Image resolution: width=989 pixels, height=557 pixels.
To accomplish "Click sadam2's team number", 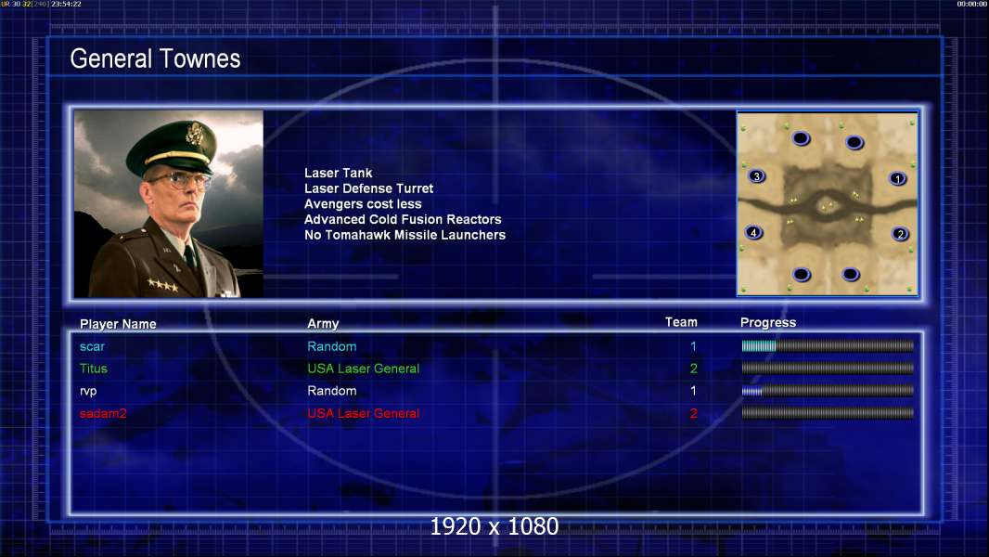I will tap(693, 413).
